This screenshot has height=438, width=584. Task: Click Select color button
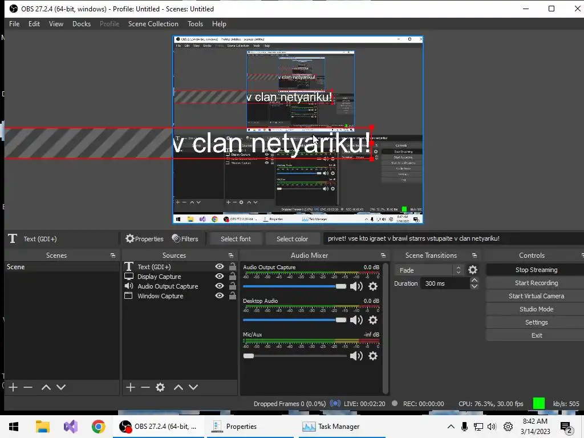(x=292, y=239)
